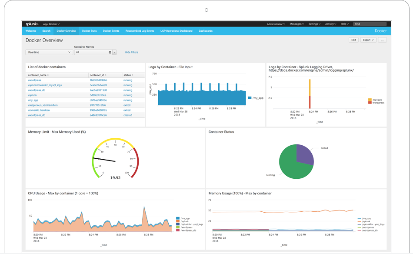Image resolution: width=413 pixels, height=254 pixels.
Task: Toggle /wordpress_db legend entry in the CPU Usage chart
Action: pyautogui.click(x=186, y=231)
